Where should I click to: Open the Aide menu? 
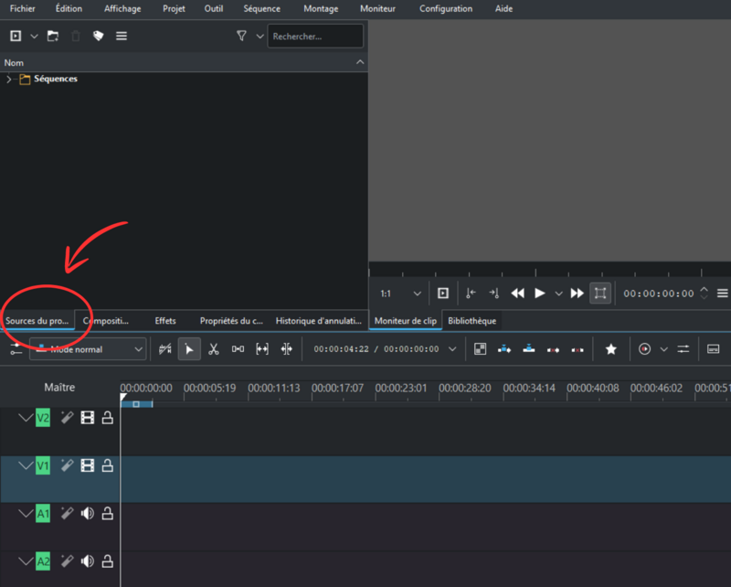tap(503, 8)
